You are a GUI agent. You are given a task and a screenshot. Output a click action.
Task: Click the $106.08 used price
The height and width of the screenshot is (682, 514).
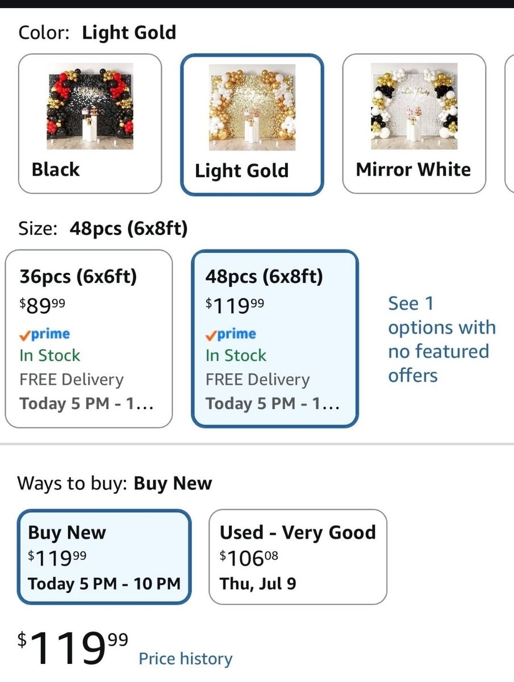[249, 558]
